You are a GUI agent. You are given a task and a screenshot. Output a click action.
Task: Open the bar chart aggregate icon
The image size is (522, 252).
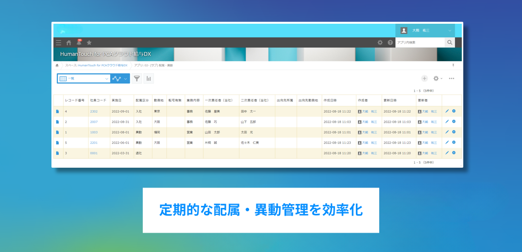pyautogui.click(x=149, y=78)
